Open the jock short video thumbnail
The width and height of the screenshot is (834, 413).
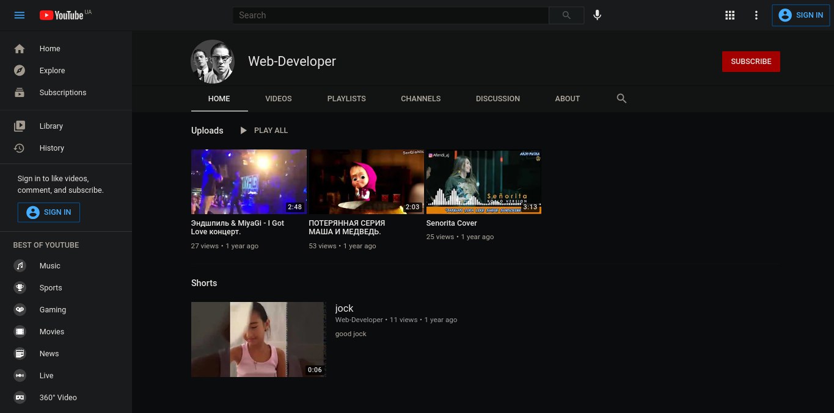258,339
